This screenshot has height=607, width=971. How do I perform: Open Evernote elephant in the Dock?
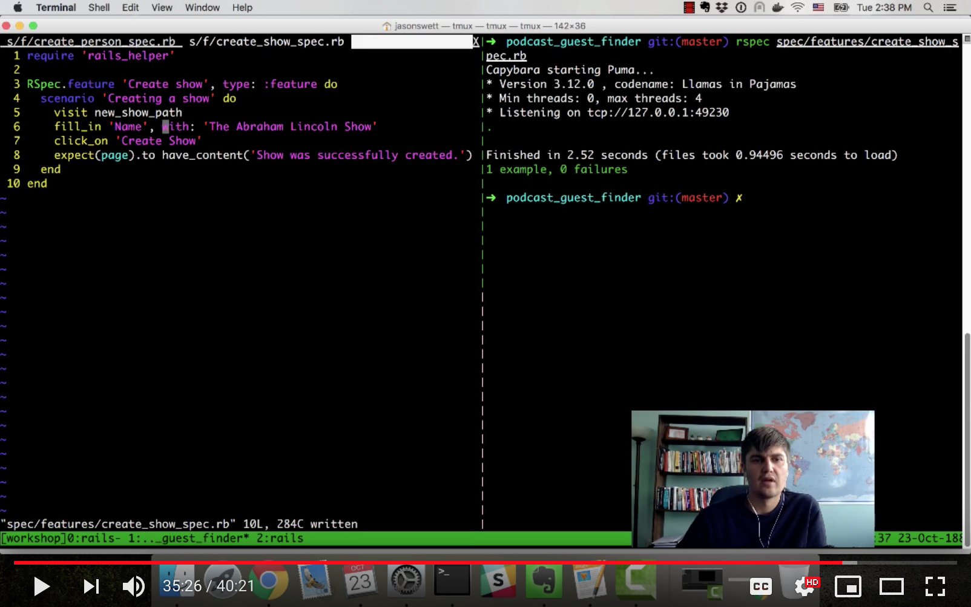coord(543,582)
